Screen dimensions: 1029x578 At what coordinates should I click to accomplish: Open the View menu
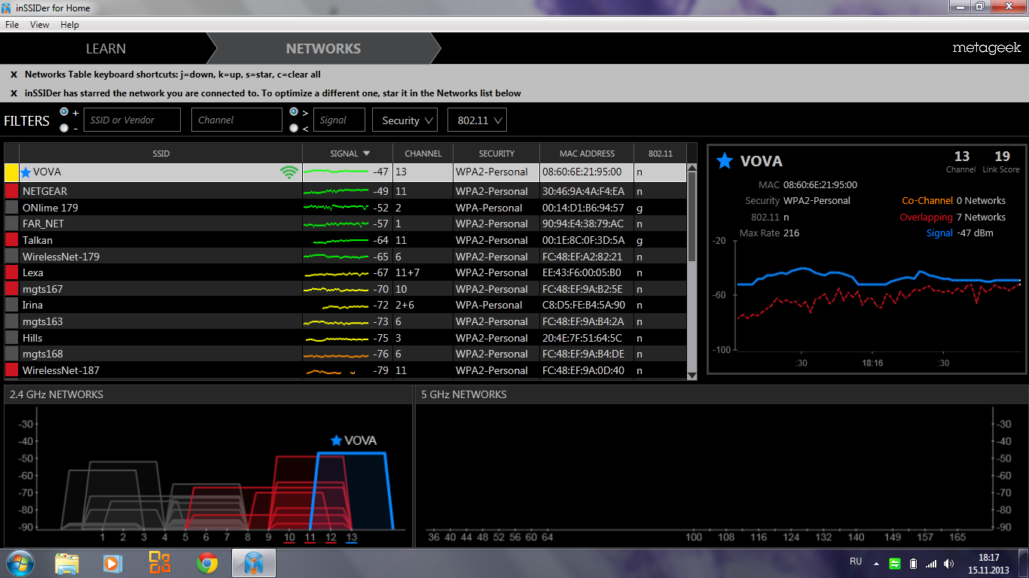39,25
